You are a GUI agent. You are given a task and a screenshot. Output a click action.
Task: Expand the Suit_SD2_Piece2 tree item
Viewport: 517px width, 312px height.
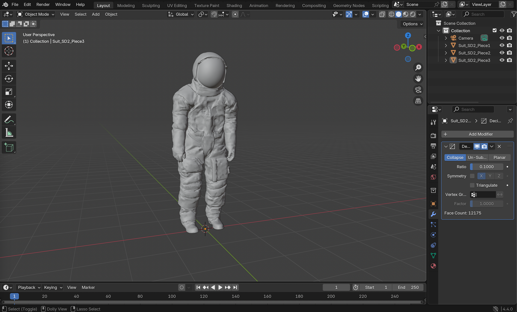(x=446, y=53)
